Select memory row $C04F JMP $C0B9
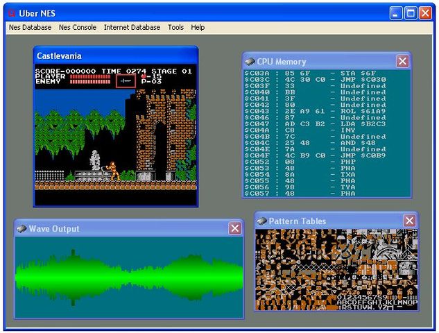The height and width of the screenshot is (333, 439). (316, 155)
